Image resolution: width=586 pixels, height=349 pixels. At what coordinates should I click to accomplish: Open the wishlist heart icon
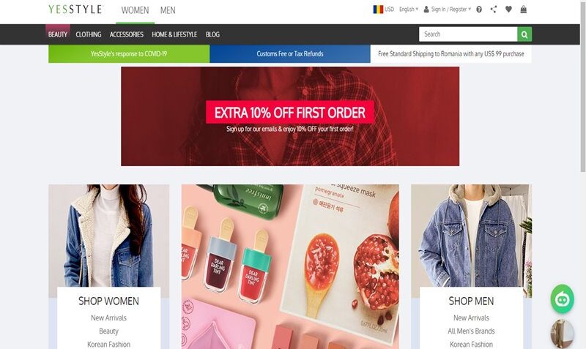[508, 10]
